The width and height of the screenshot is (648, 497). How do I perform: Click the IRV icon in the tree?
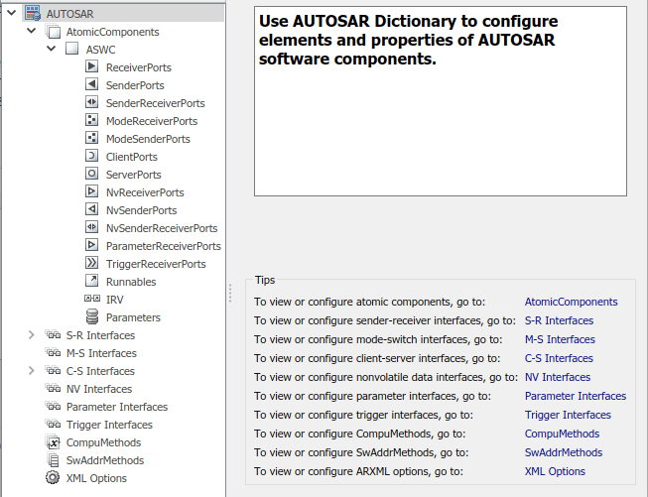point(91,300)
